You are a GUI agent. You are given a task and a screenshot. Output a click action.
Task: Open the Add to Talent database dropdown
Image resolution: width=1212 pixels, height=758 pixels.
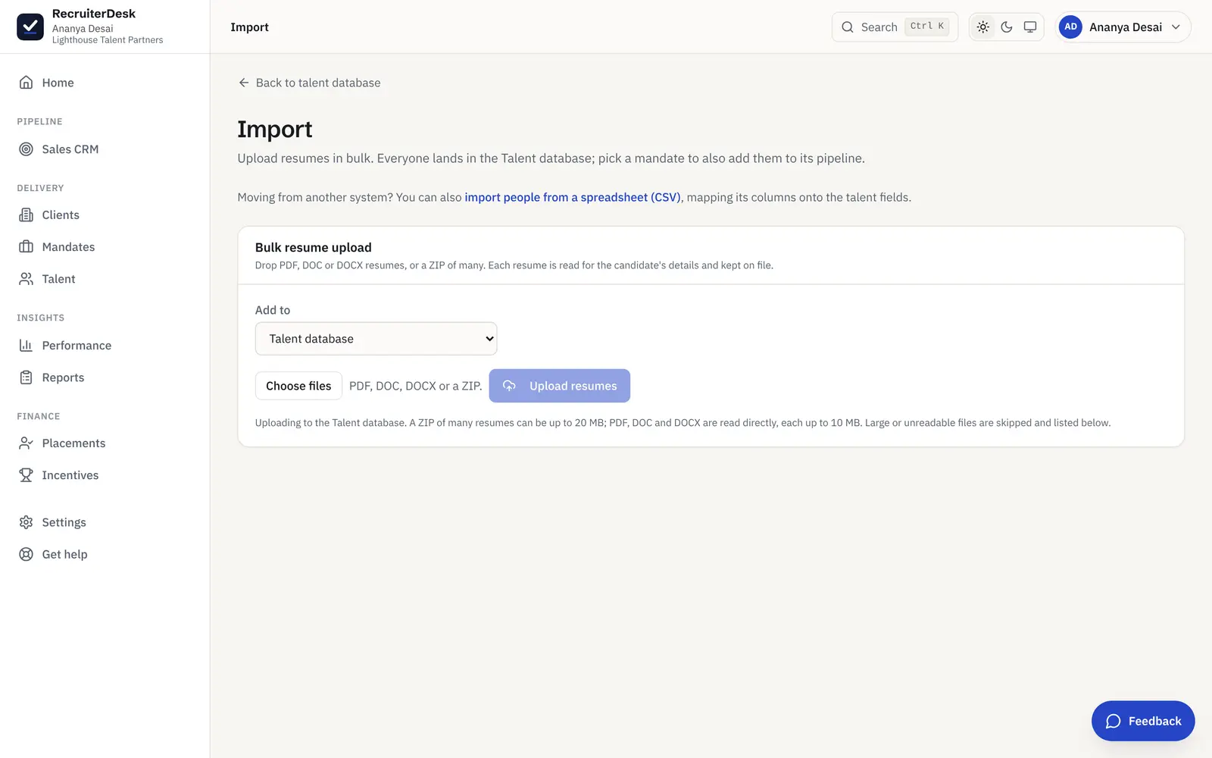point(376,339)
